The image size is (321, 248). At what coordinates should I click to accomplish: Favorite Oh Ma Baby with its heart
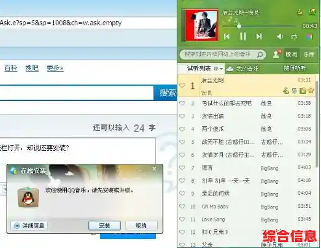183,207
